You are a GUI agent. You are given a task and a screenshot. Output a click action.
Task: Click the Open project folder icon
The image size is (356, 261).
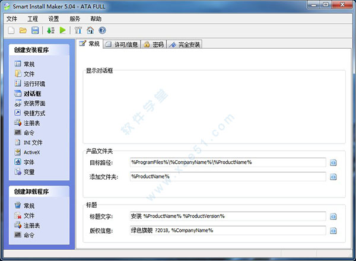pyautogui.click(x=23, y=30)
